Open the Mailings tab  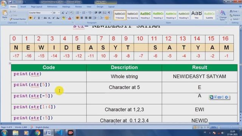(66, 7)
